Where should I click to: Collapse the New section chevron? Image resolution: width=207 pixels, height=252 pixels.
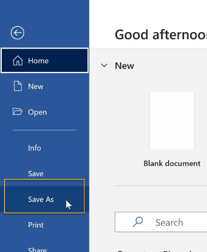(104, 66)
